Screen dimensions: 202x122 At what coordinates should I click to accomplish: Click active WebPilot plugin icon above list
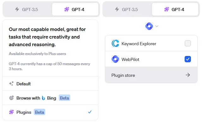click(x=149, y=26)
